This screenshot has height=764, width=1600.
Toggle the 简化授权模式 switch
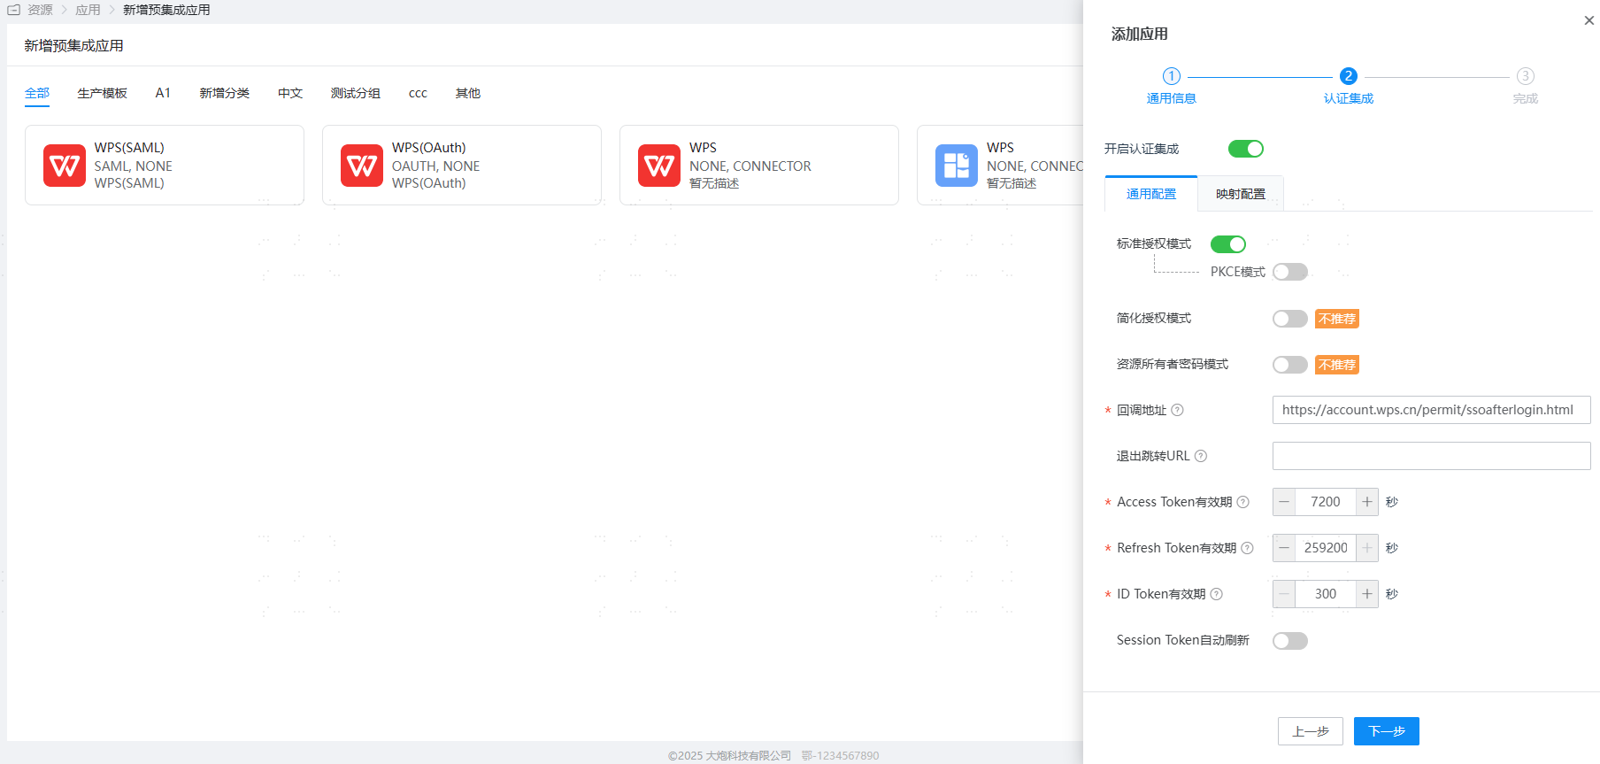pyautogui.click(x=1289, y=319)
